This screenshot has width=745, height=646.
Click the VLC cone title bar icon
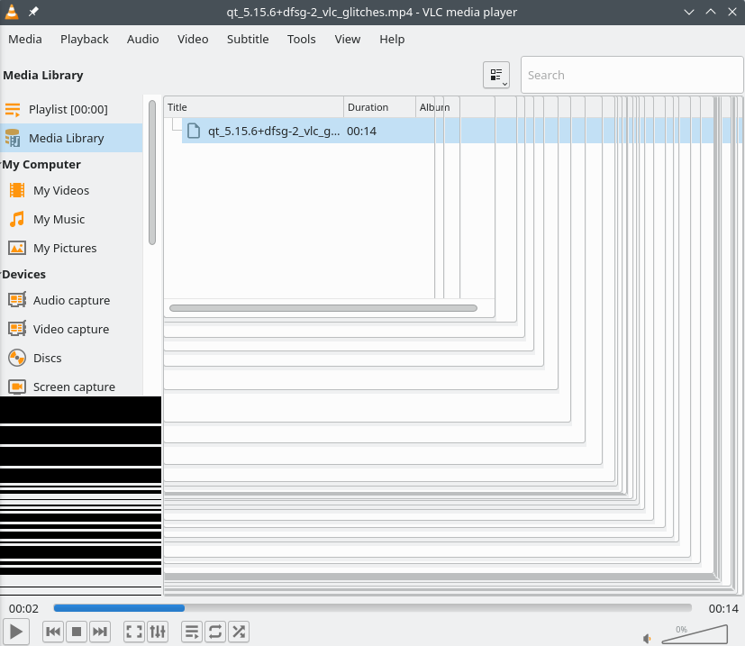click(12, 12)
